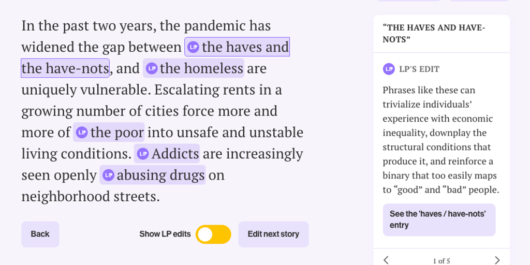Advance to the next edit with right chevron

pos(497,260)
